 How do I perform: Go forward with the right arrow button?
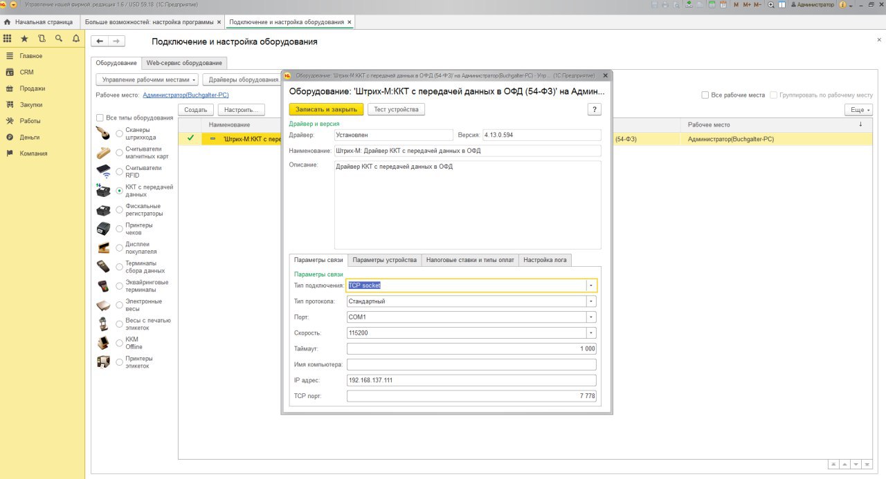click(118, 41)
